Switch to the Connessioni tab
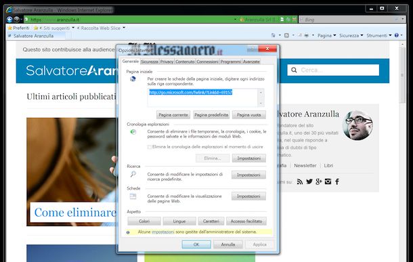413x262 pixels. pyautogui.click(x=207, y=62)
